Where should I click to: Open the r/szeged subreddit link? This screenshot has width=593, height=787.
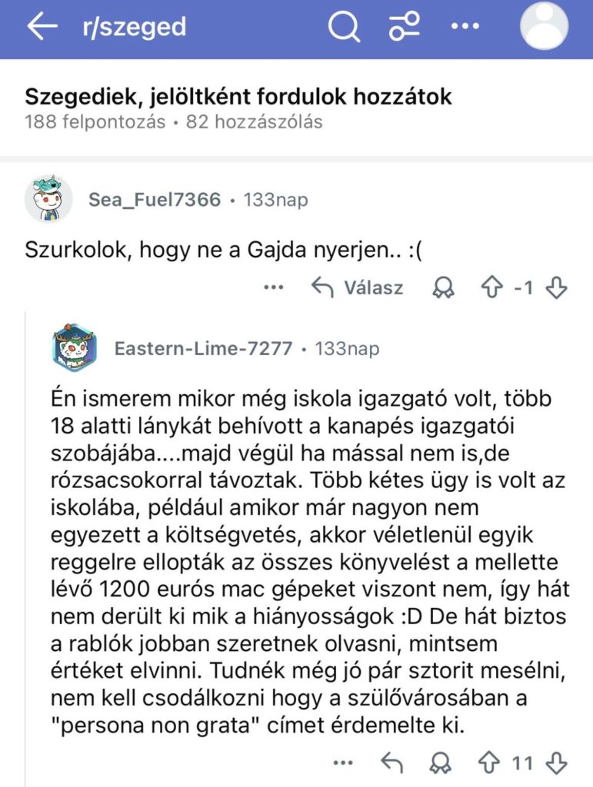pos(134,28)
